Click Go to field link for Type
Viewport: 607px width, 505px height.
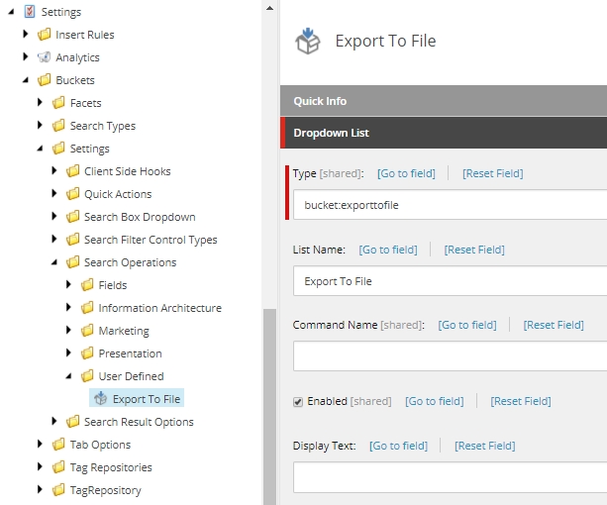coord(406,173)
